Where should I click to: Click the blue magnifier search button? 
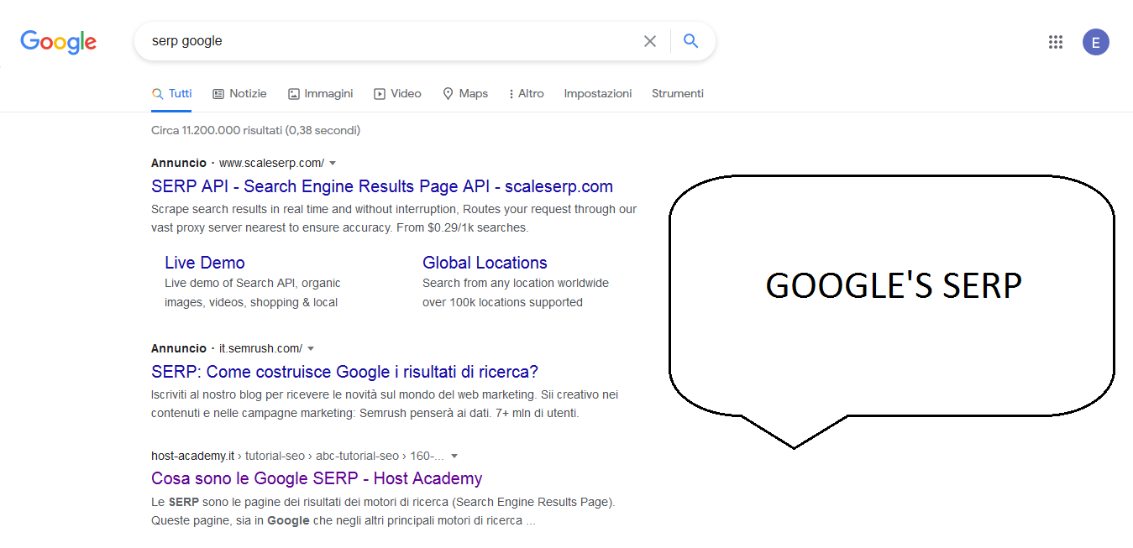tap(691, 41)
